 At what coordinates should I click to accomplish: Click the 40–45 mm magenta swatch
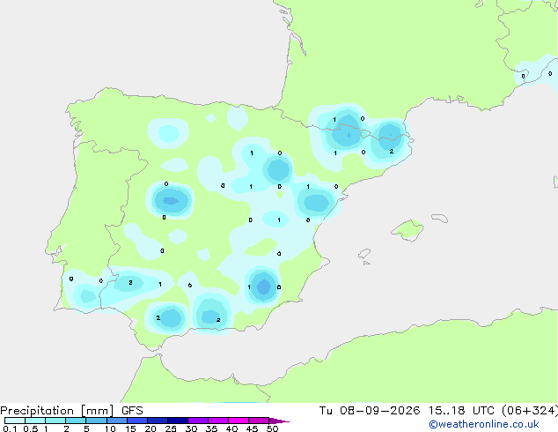pos(239,421)
